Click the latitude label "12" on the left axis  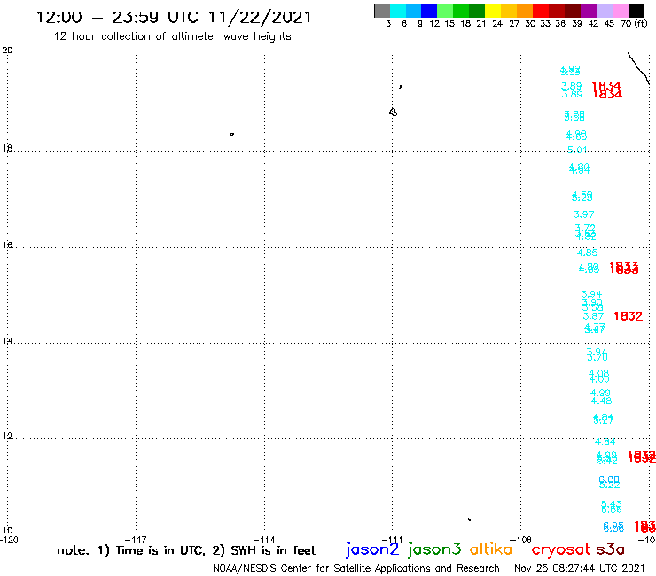[x=7, y=436]
